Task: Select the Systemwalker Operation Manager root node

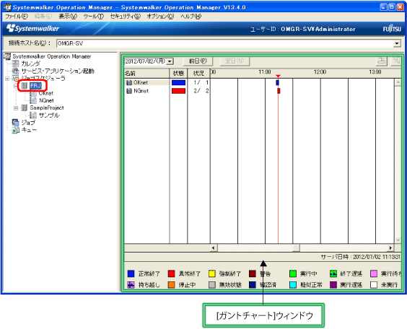Action: click(52, 56)
